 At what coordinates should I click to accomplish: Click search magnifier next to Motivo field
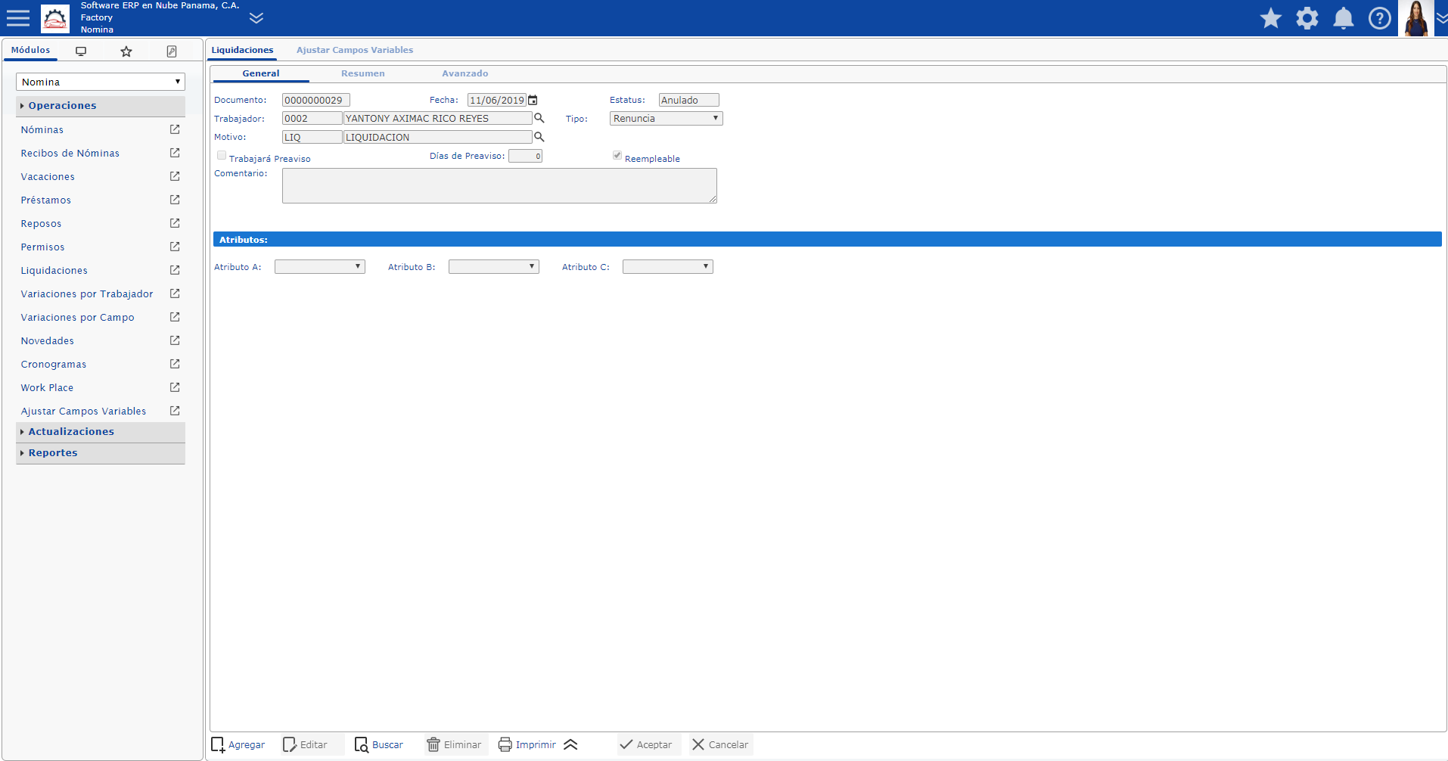point(539,137)
